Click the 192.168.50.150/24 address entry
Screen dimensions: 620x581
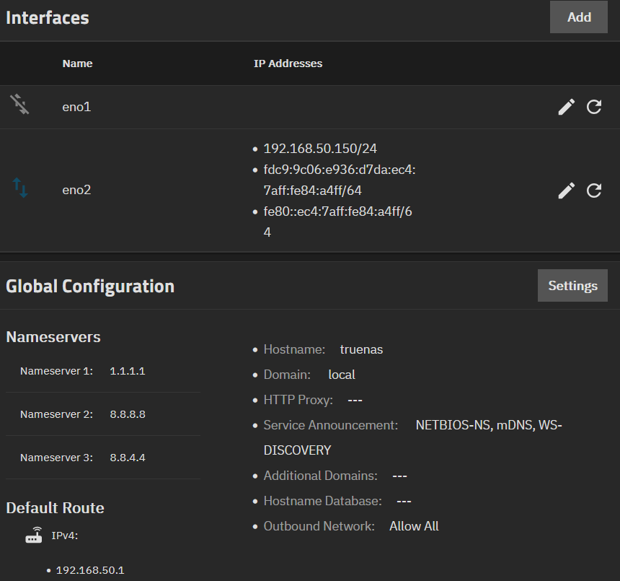pyautogui.click(x=320, y=149)
